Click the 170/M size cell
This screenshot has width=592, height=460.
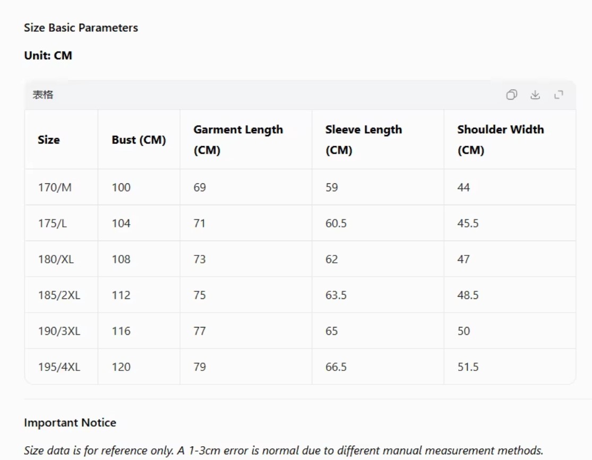coord(55,188)
